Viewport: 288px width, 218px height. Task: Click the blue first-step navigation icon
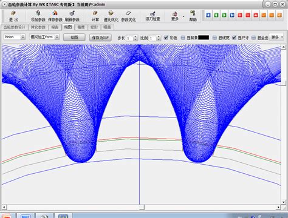click(x=208, y=15)
